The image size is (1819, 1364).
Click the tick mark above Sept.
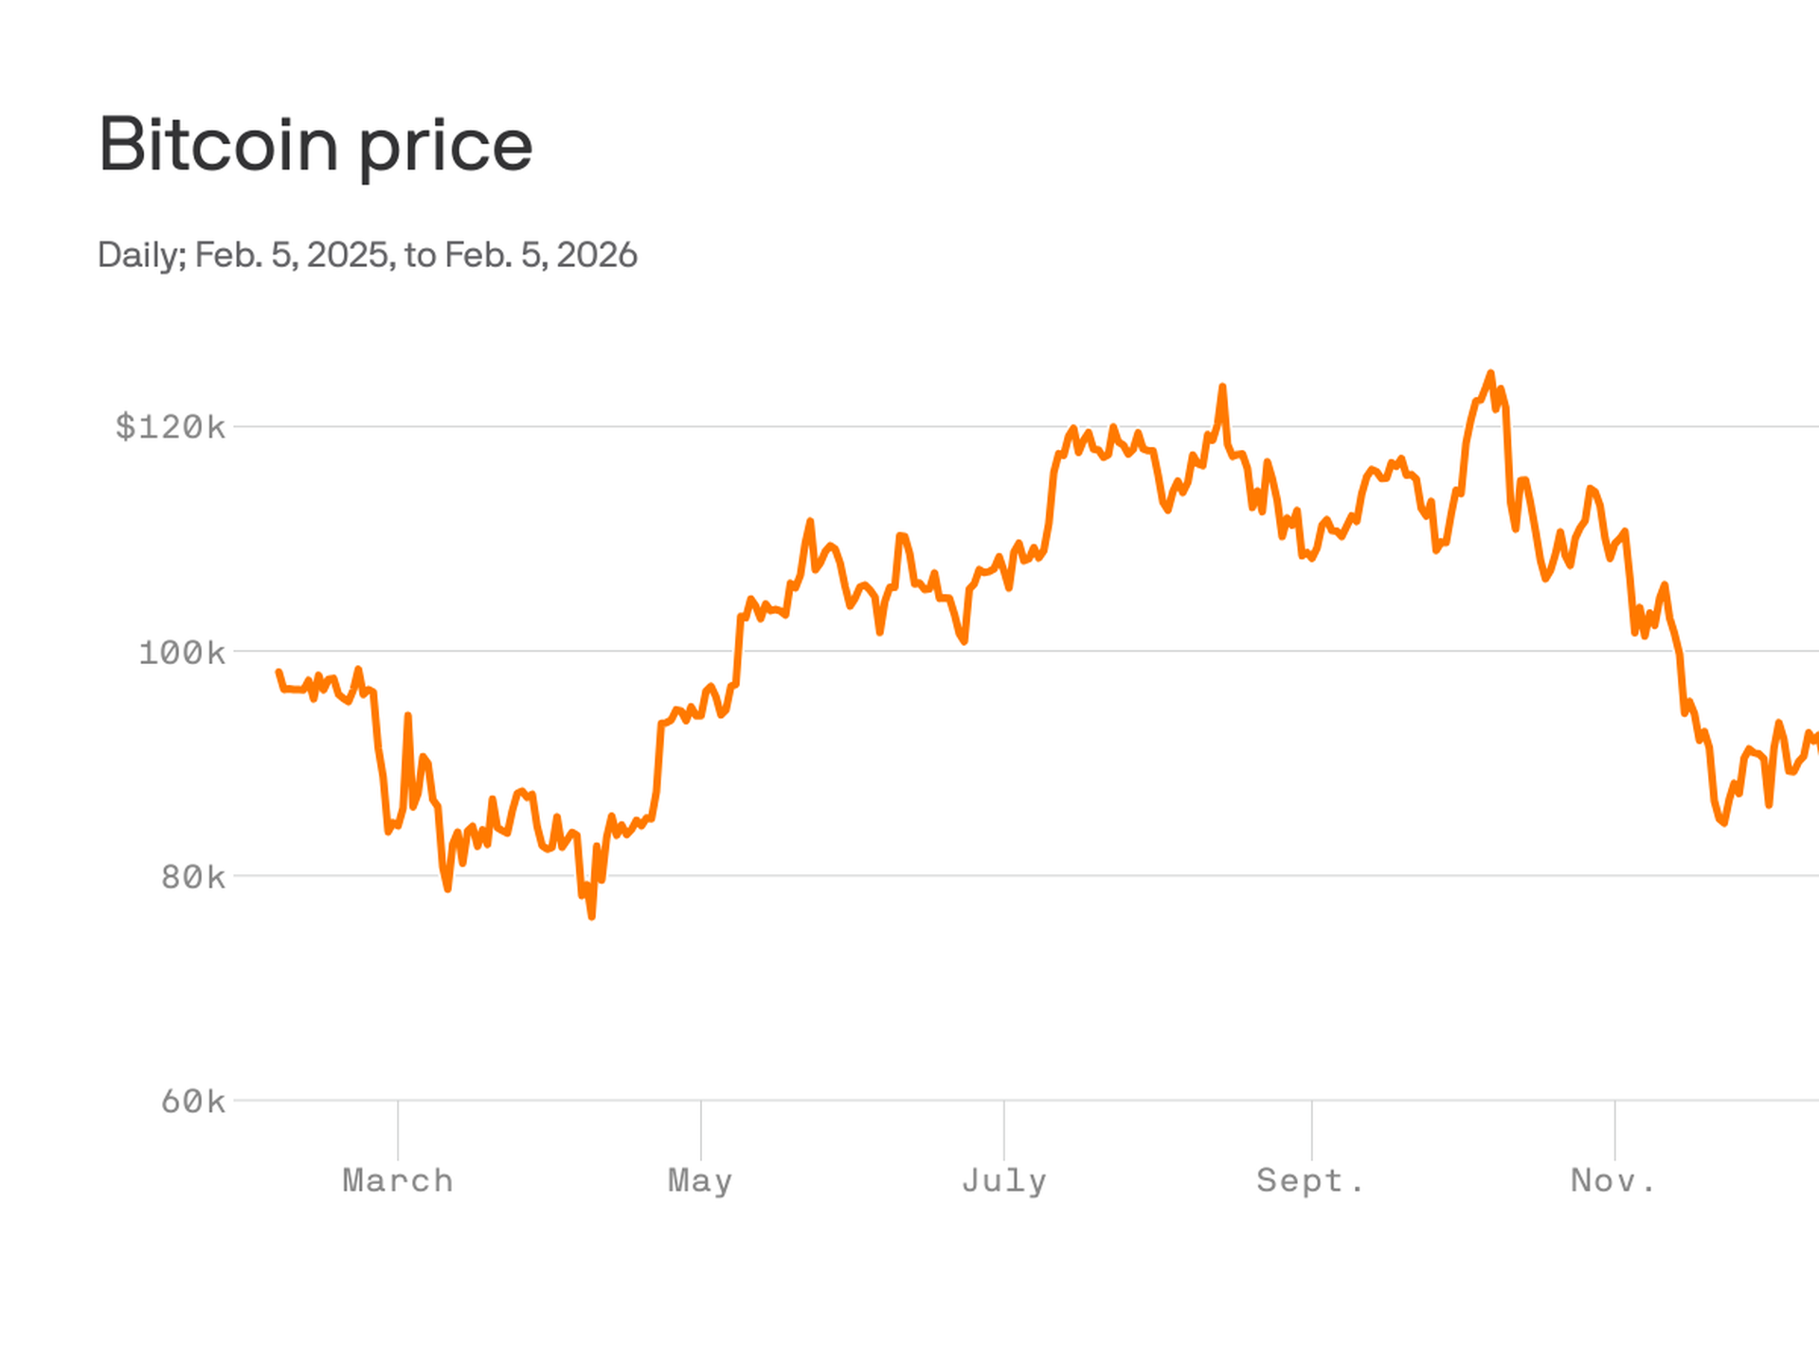(x=1312, y=1129)
